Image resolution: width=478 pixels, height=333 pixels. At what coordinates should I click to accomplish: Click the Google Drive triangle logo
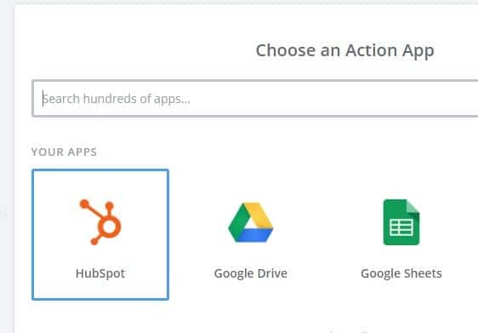pos(251,222)
